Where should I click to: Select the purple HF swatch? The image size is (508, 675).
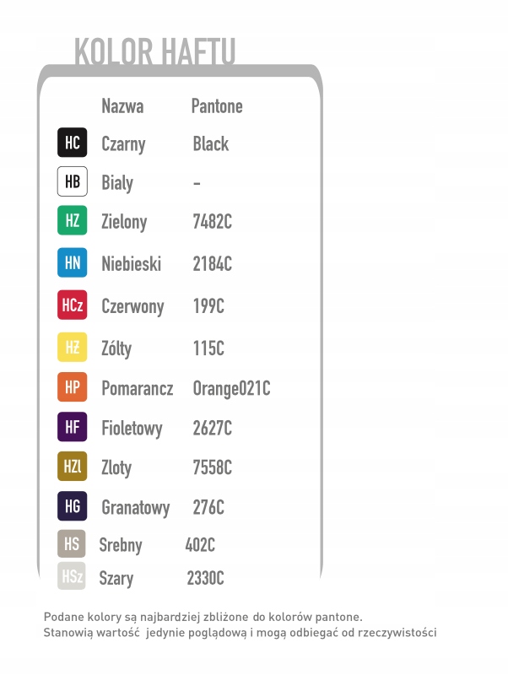point(73,427)
